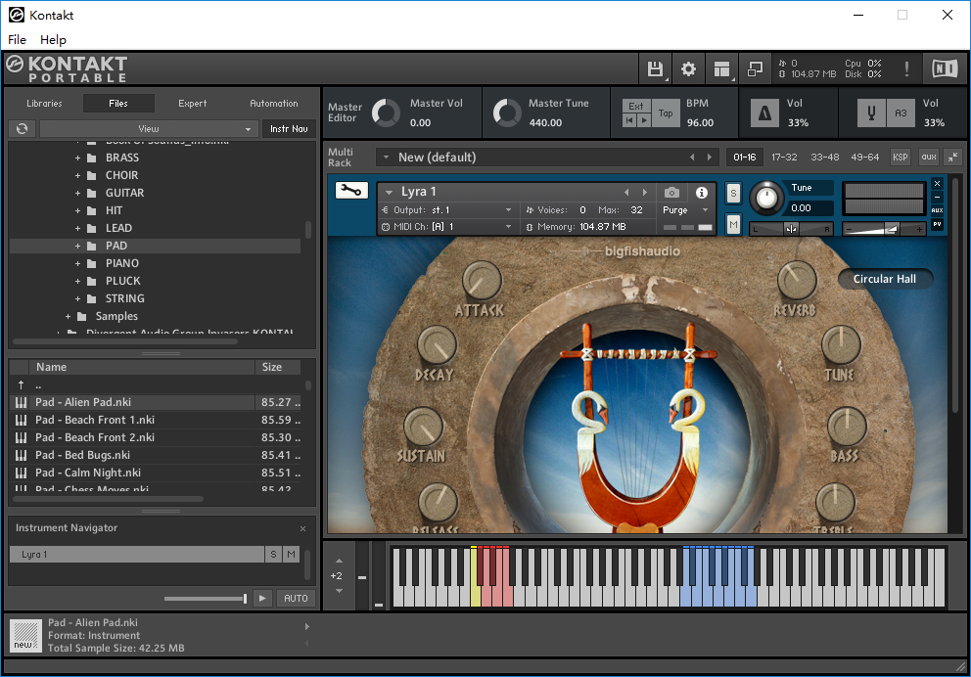The image size is (971, 677).
Task: Select rack page 49-64
Action: point(864,158)
